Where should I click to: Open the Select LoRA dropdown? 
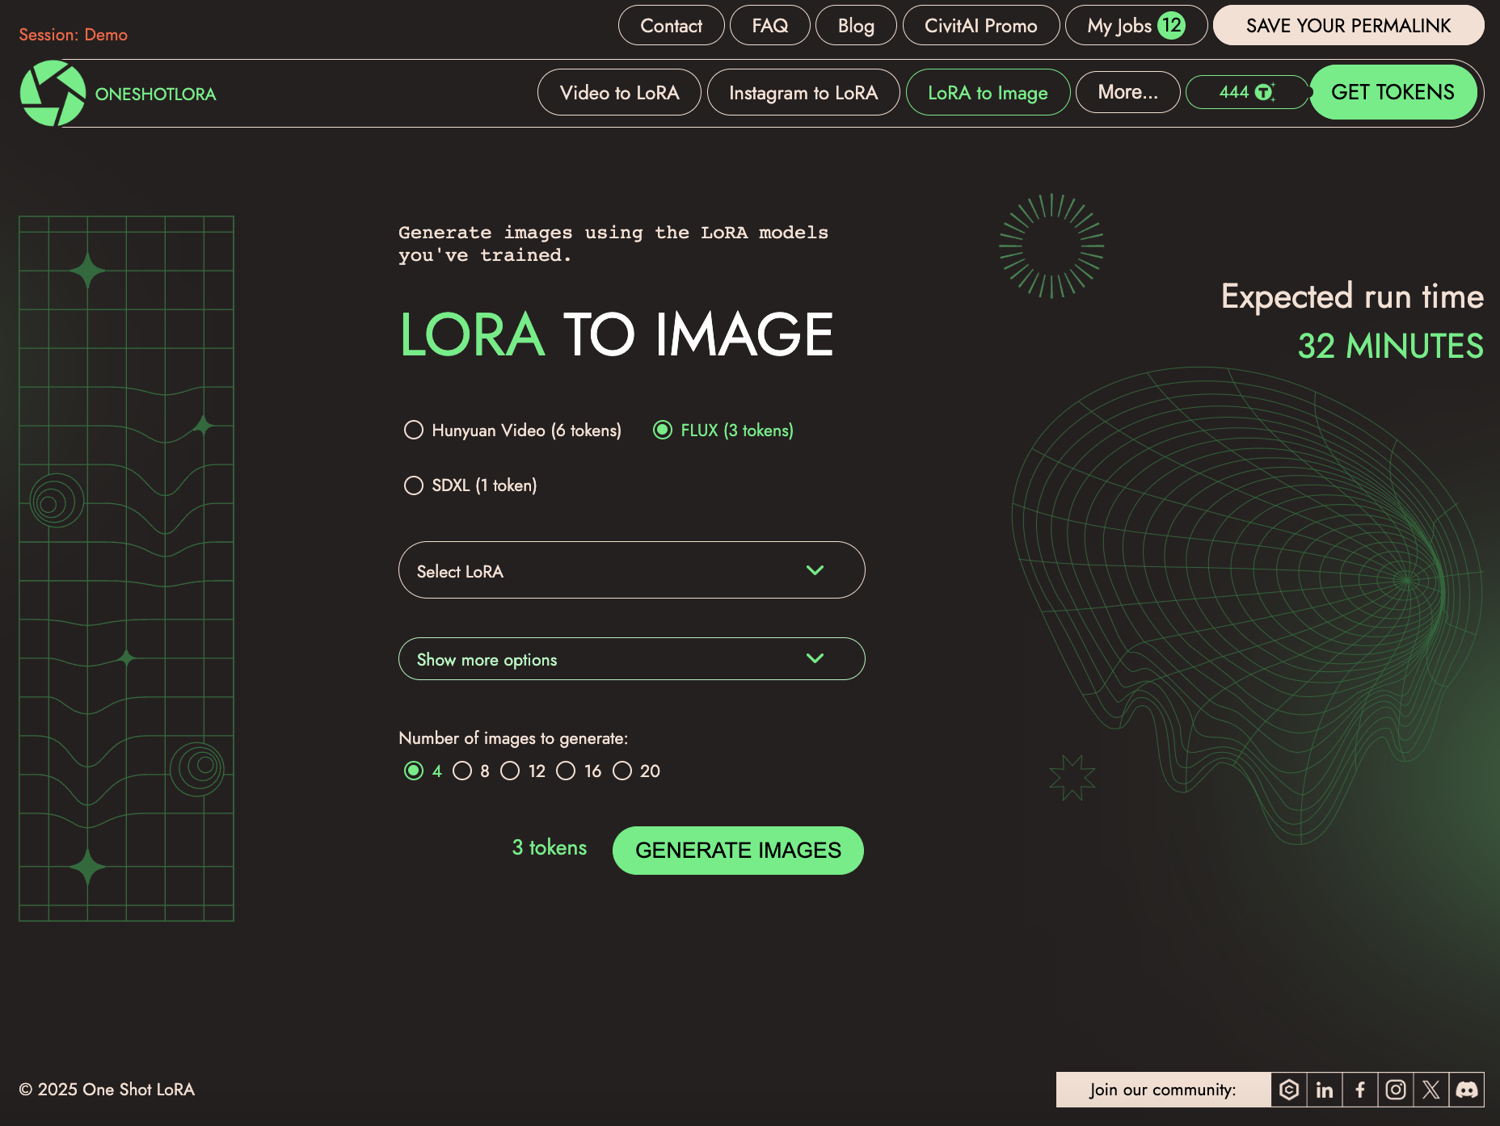click(x=632, y=570)
